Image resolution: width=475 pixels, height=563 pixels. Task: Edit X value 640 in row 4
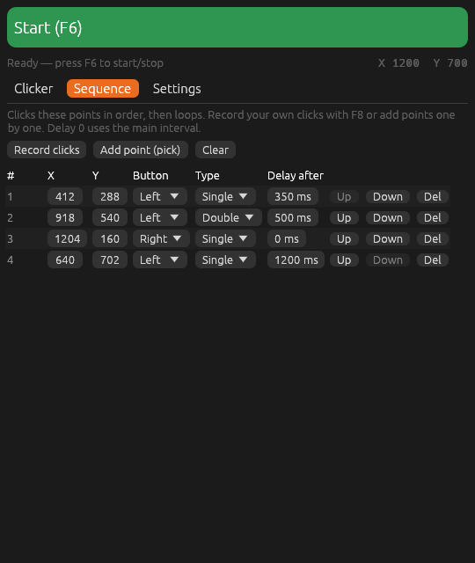65,260
